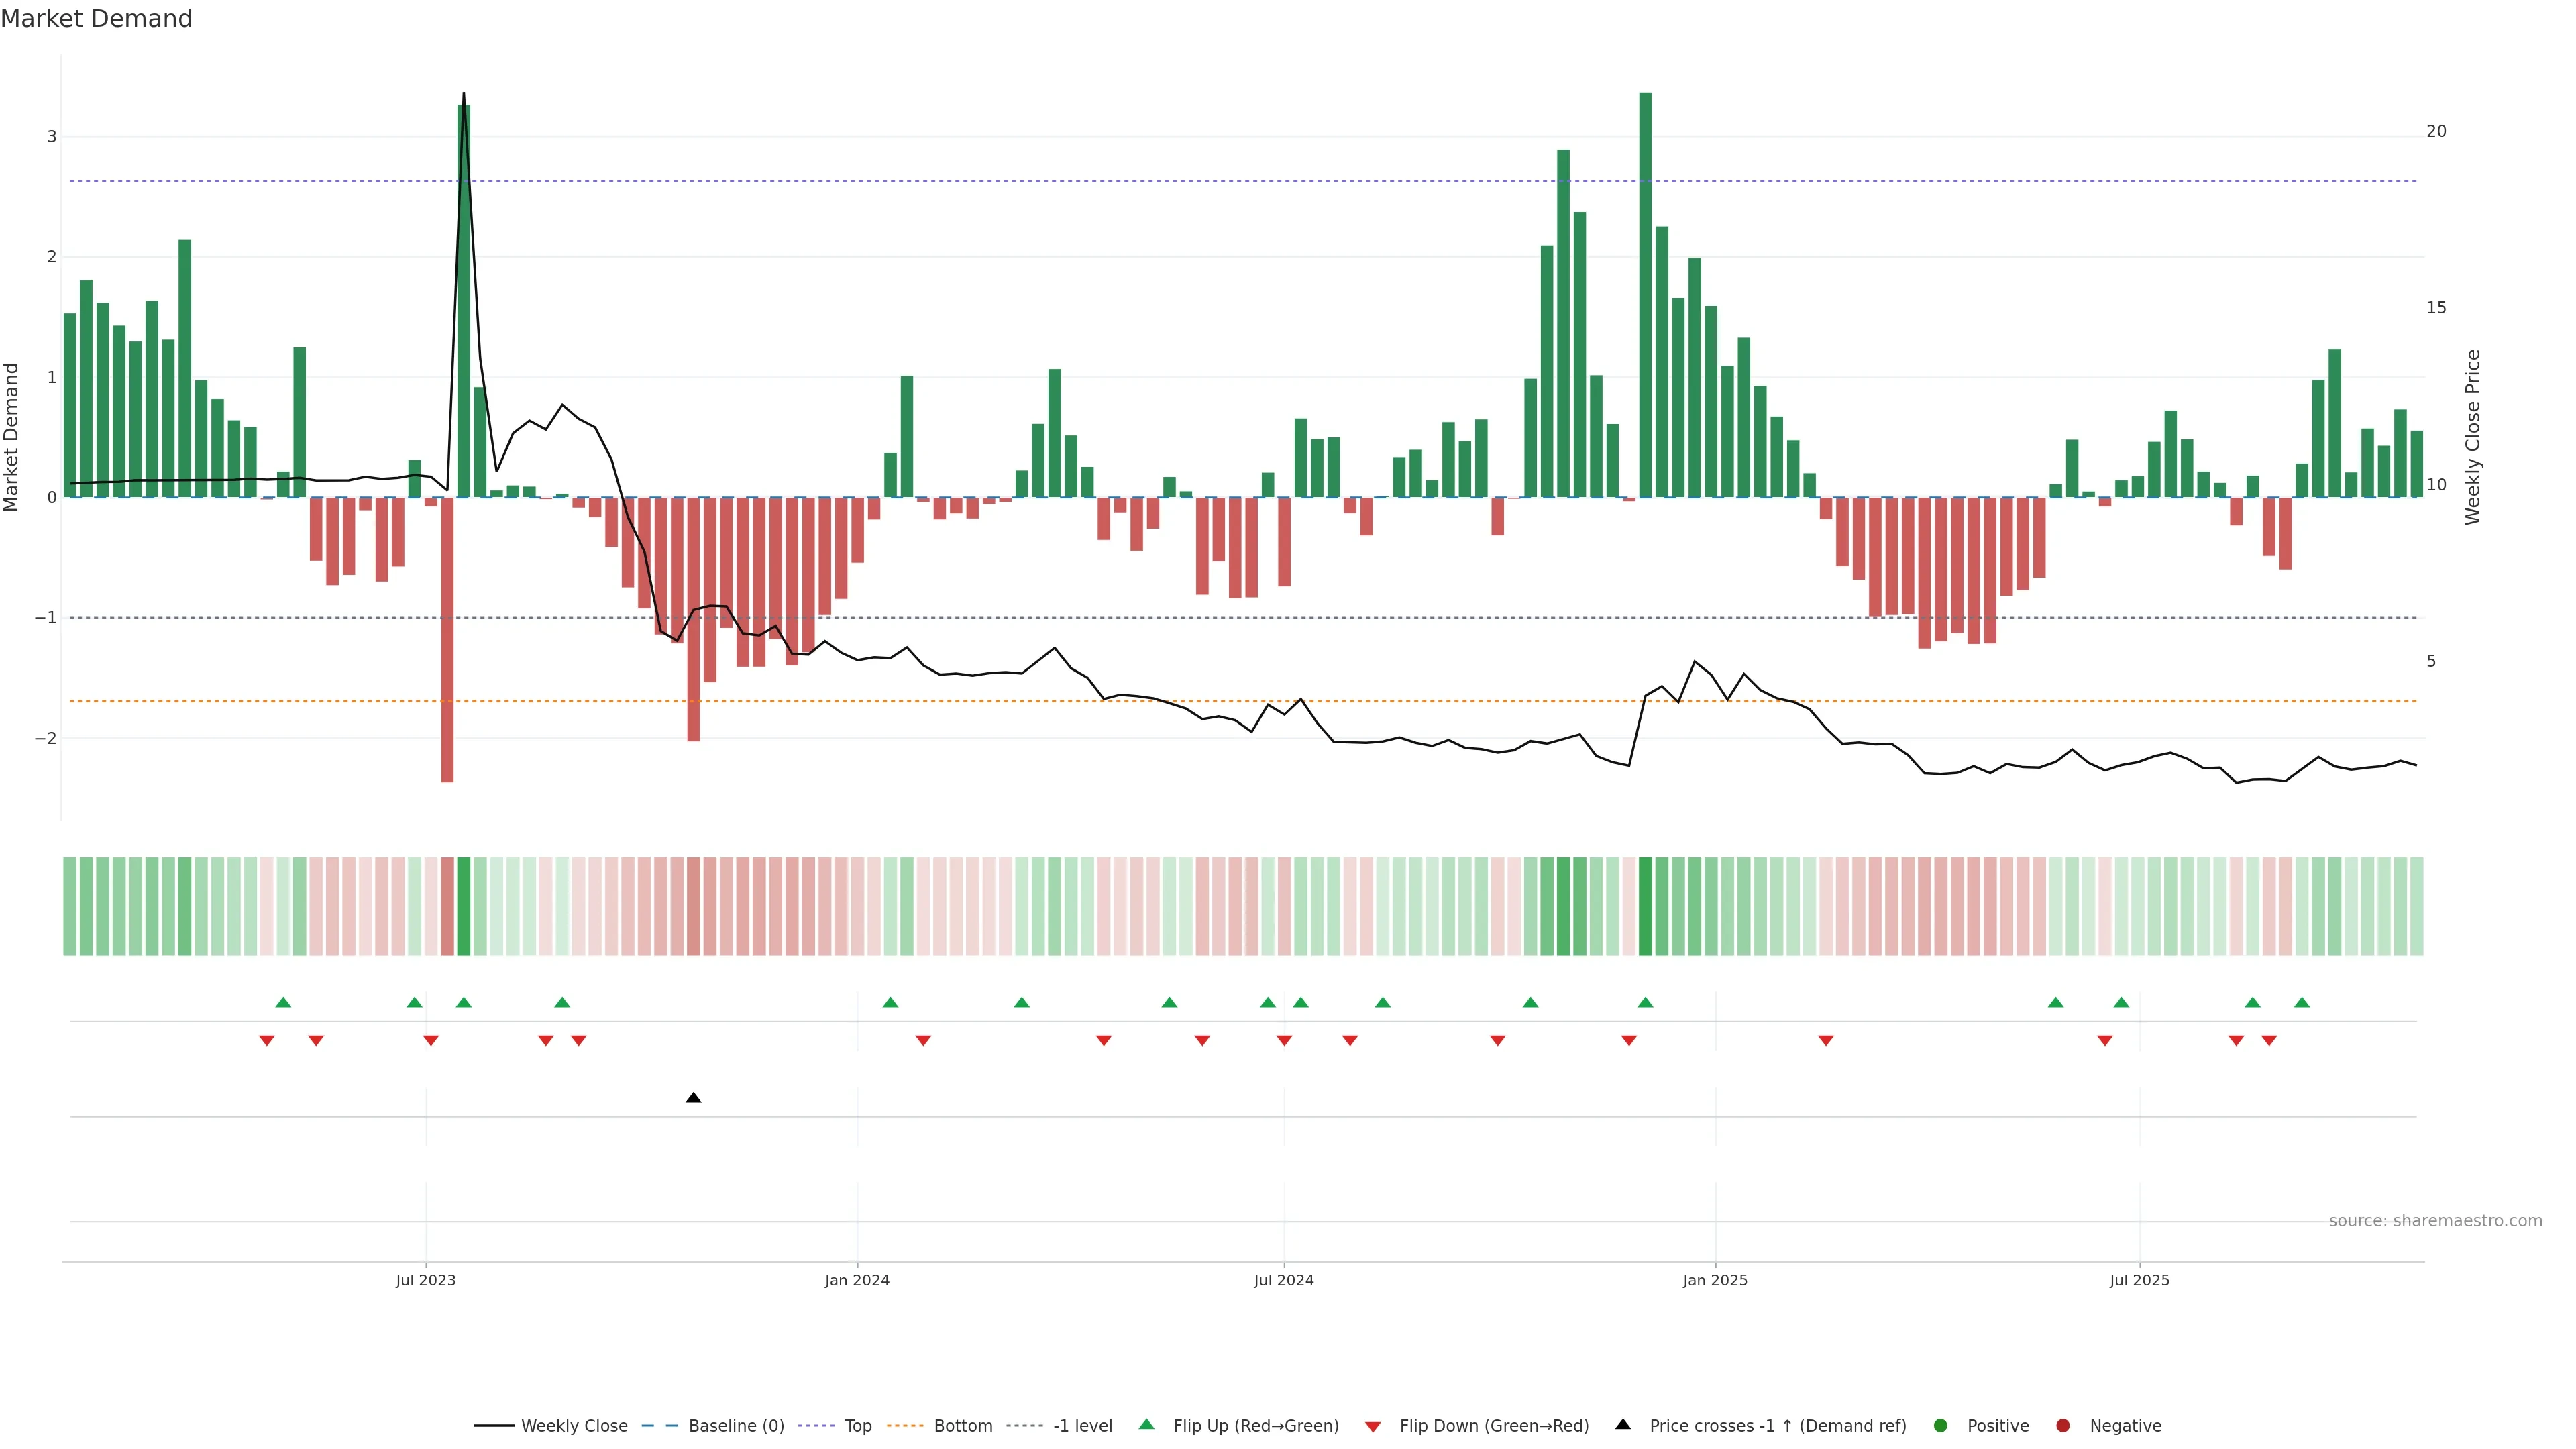The image size is (2576, 1449).
Task: Click the Jul 2023 x-axis label
Action: coord(425,1280)
